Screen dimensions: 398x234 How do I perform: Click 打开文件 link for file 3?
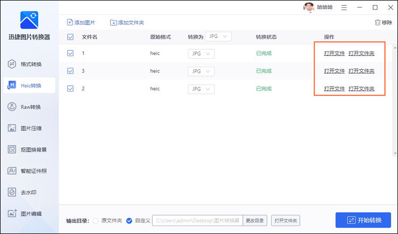point(334,71)
